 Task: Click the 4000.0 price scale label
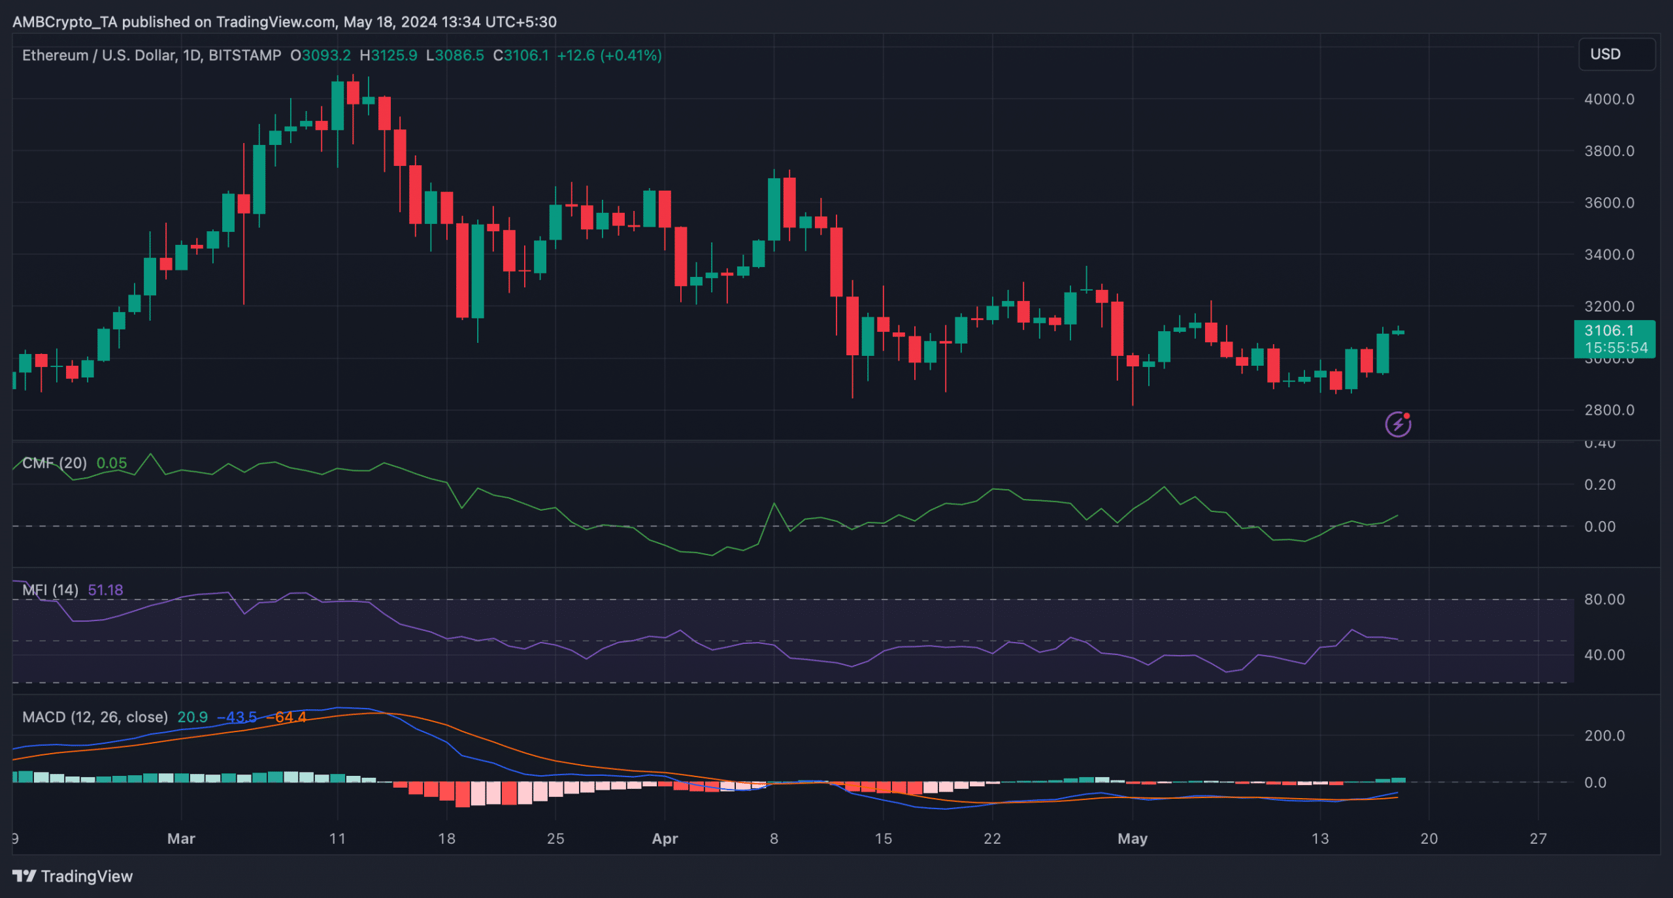pos(1609,99)
